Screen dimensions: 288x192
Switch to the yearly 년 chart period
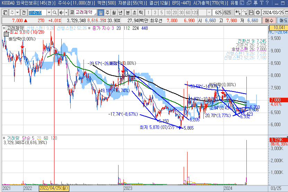coord(120,12)
